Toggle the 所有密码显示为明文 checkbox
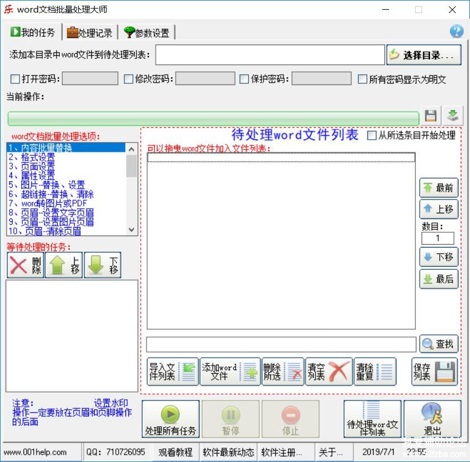This screenshot has width=470, height=462. coord(362,79)
